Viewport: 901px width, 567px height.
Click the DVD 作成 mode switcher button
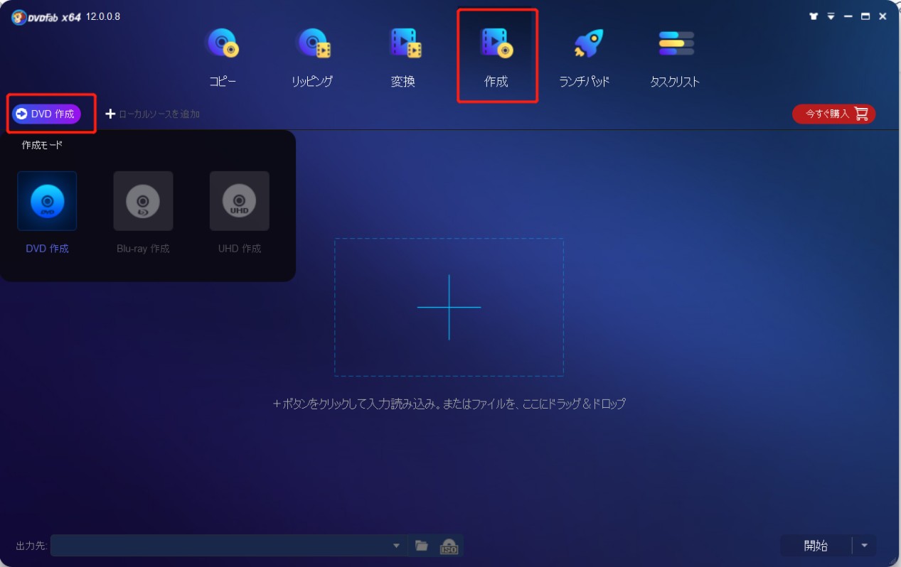click(46, 114)
